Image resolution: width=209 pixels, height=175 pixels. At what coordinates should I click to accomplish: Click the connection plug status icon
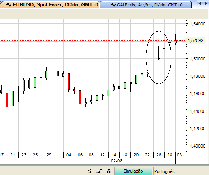[99, 171]
